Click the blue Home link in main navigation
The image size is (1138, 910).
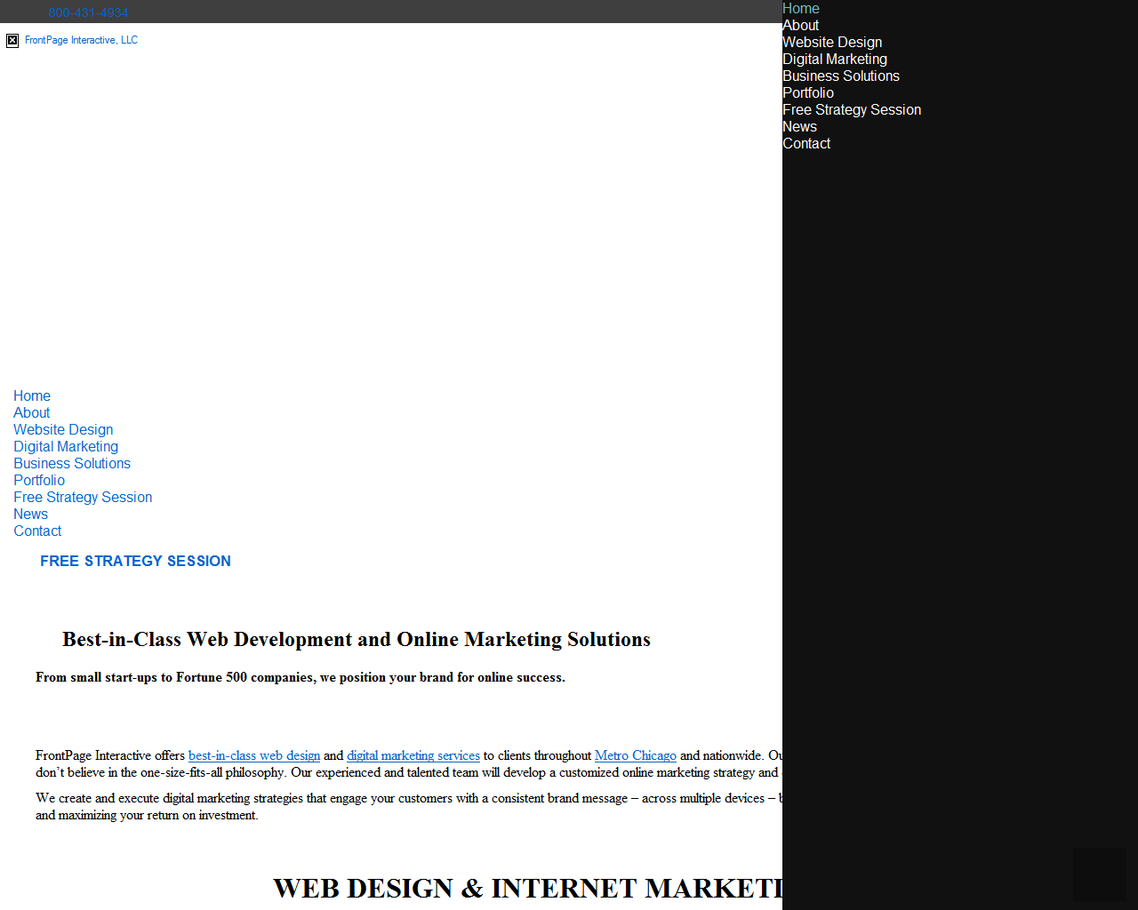click(x=32, y=396)
